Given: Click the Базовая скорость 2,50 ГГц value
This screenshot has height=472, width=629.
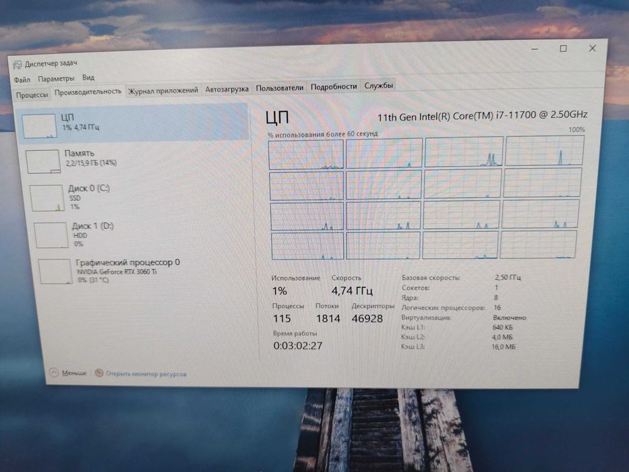Looking at the screenshot, I should coord(508,277).
